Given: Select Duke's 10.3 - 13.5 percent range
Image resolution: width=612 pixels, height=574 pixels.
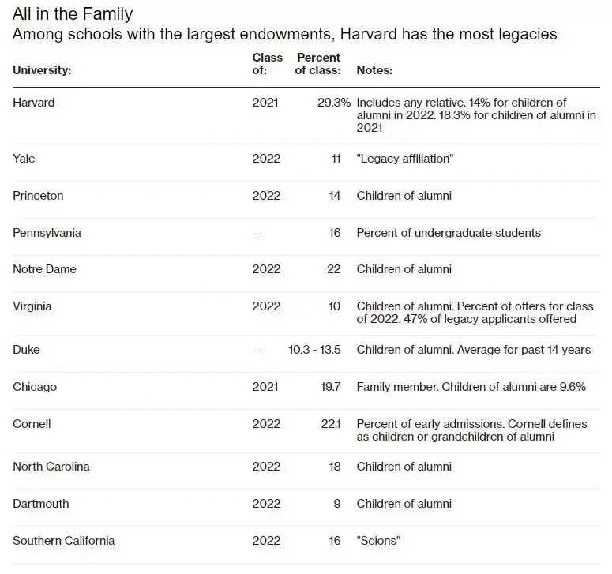Looking at the screenshot, I should [x=314, y=350].
